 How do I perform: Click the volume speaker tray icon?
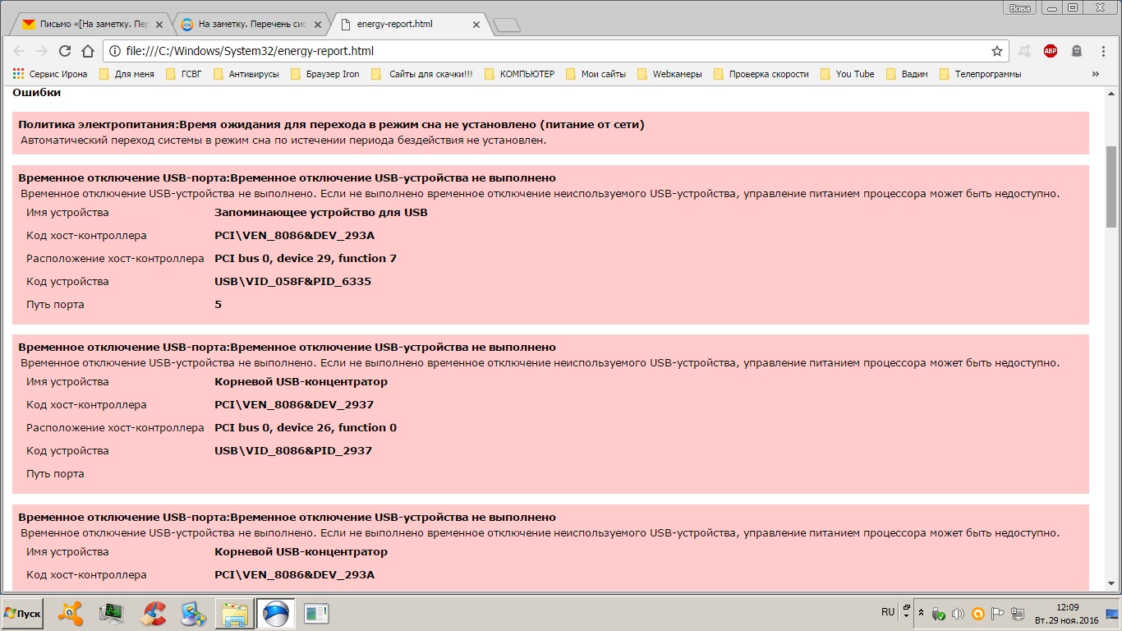point(957,613)
